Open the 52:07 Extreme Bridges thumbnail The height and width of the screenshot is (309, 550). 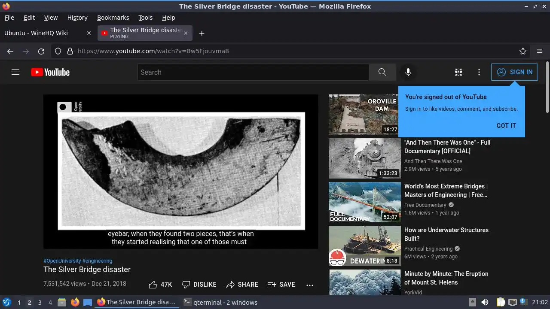pyautogui.click(x=365, y=202)
